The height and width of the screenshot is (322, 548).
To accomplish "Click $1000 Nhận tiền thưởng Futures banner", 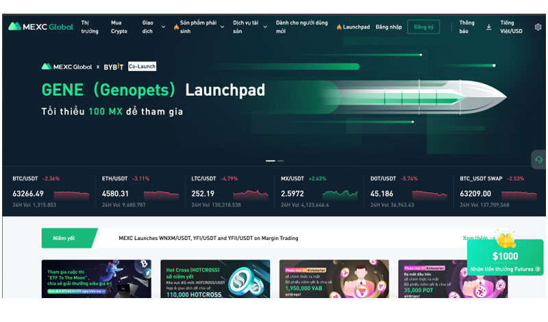I will click(x=505, y=258).
